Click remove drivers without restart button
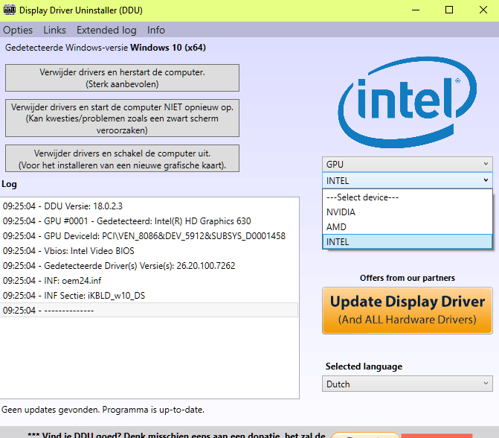 122,118
